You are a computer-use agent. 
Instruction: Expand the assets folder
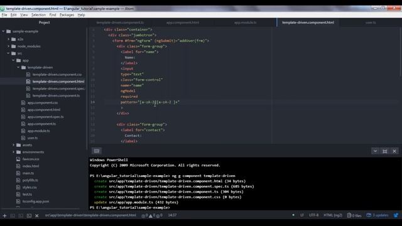coord(13,145)
